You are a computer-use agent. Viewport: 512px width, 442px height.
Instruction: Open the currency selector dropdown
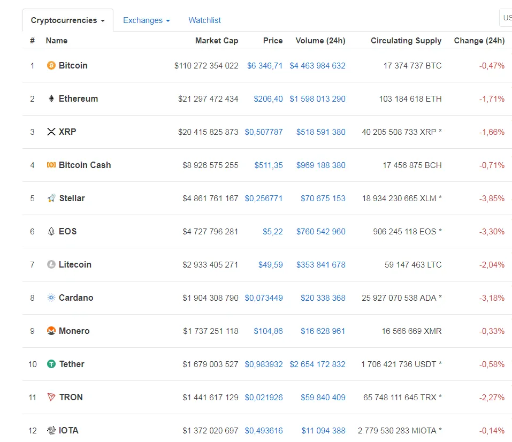coord(506,18)
